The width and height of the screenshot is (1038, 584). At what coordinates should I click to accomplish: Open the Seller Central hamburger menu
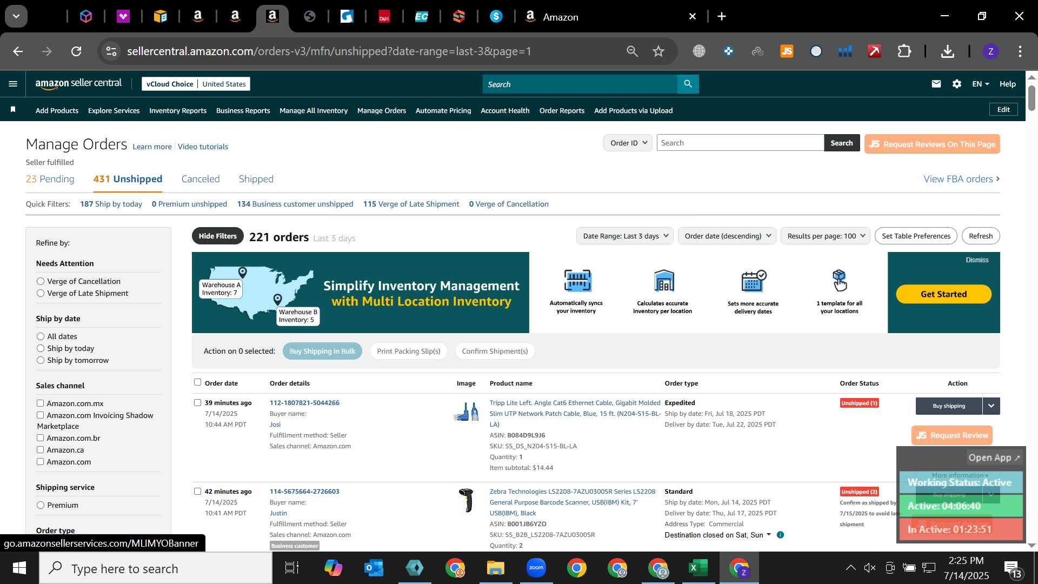(x=13, y=84)
